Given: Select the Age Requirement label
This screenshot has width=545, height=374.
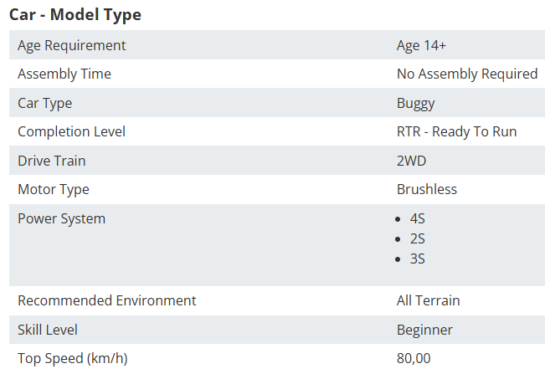Looking at the screenshot, I should point(72,45).
